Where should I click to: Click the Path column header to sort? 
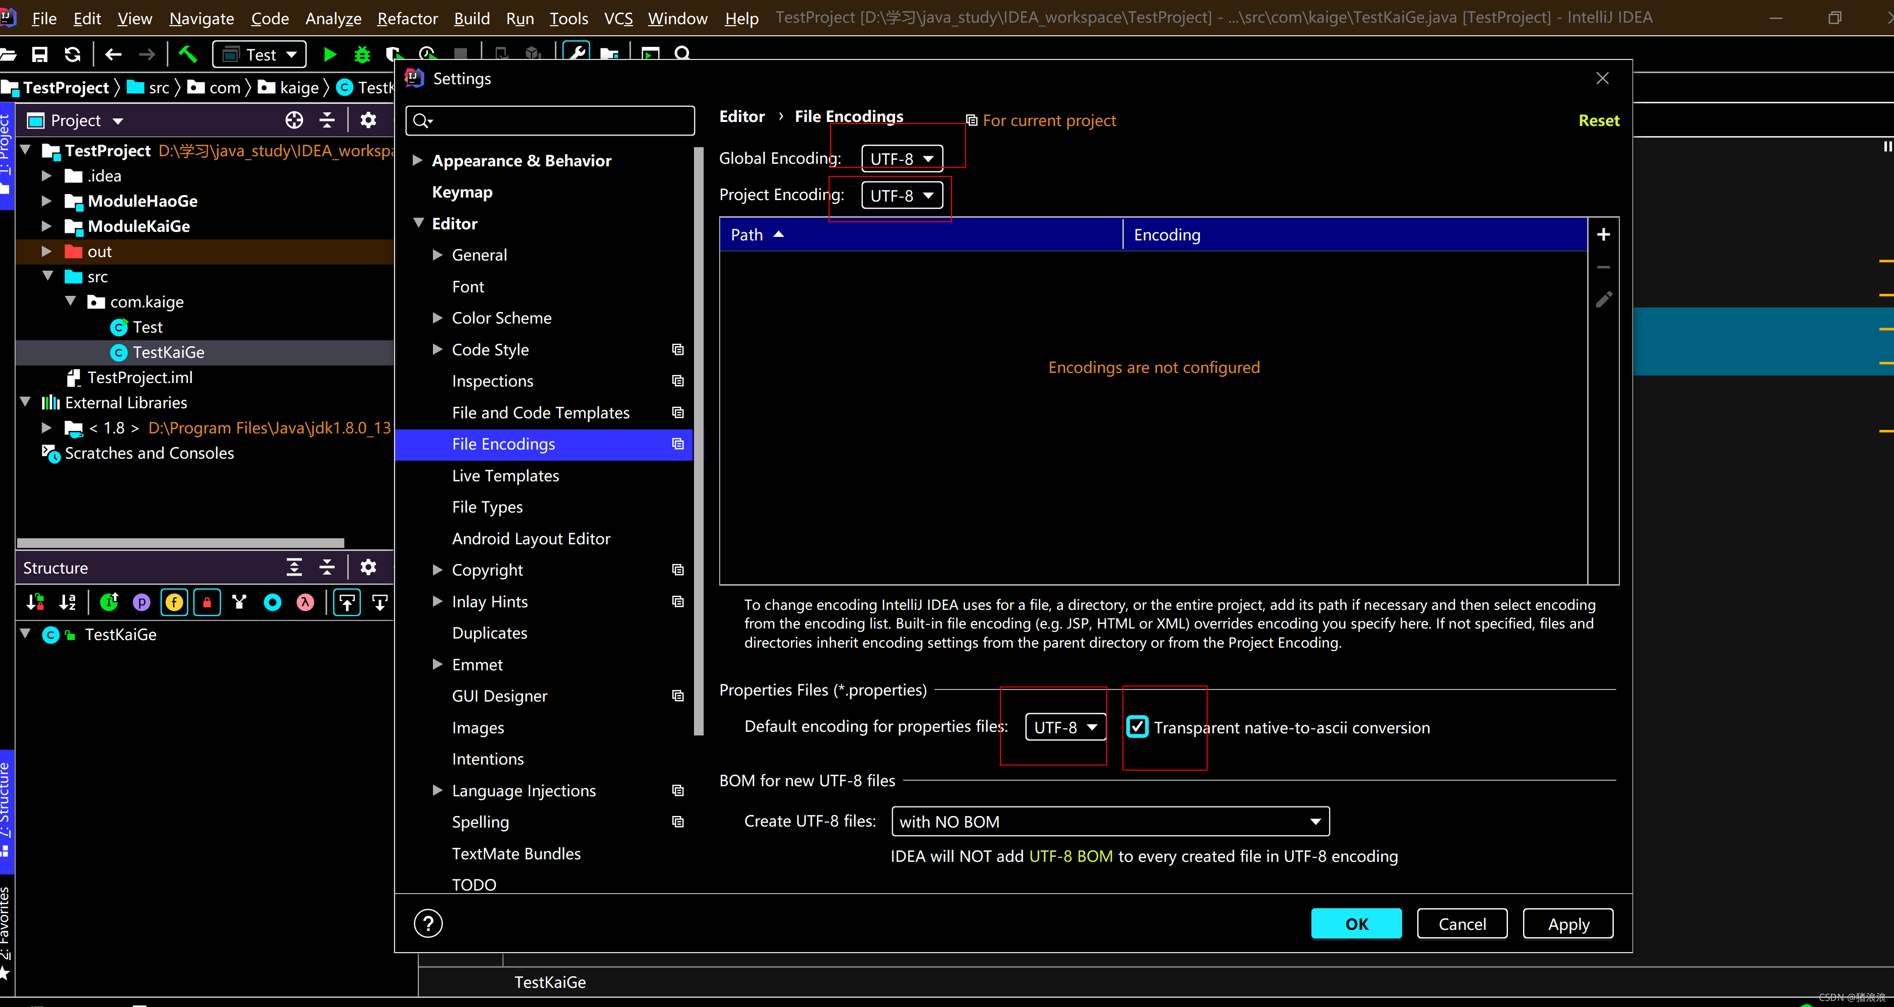tap(920, 234)
